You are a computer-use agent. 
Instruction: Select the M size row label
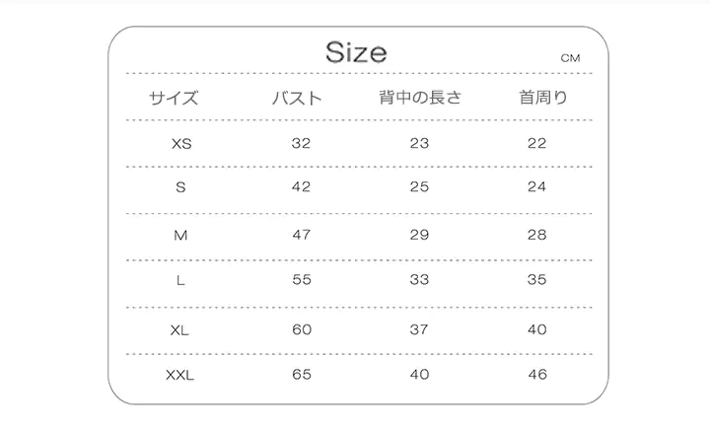click(180, 235)
